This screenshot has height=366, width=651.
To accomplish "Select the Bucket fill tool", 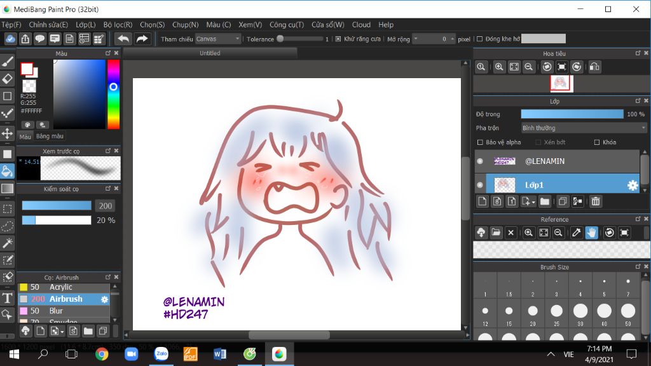I will click(x=8, y=171).
